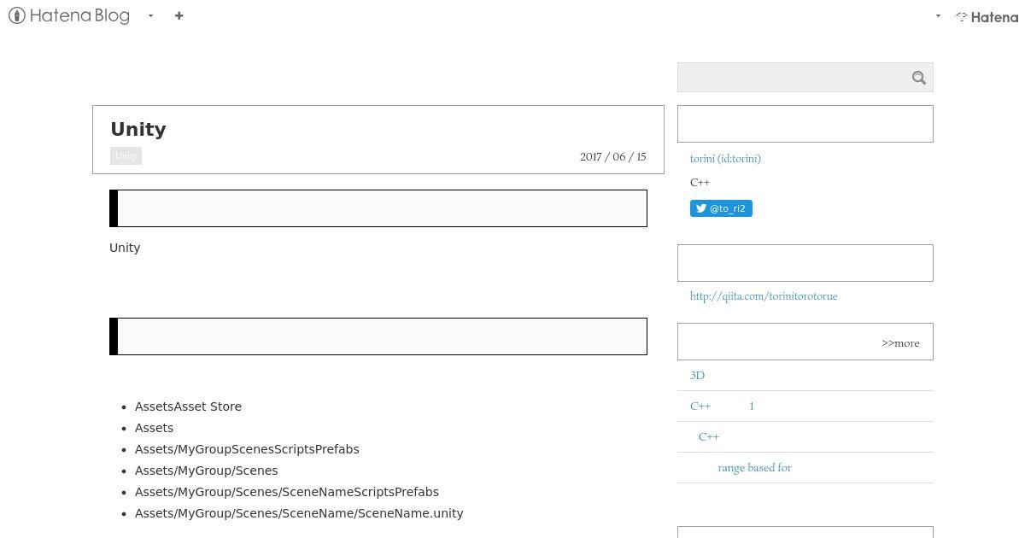Select the SceneName.unity path list item
This screenshot has width=1025, height=538.
coord(299,513)
